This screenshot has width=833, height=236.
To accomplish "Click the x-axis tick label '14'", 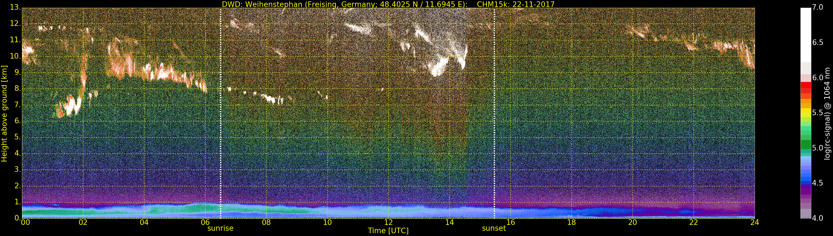I will [450, 222].
